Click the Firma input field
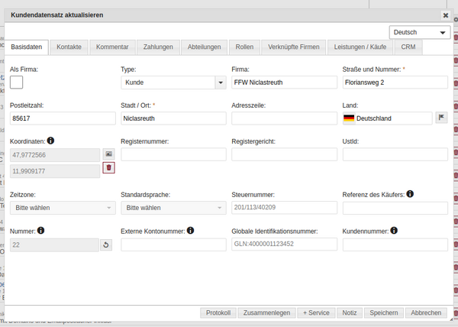 (x=283, y=82)
